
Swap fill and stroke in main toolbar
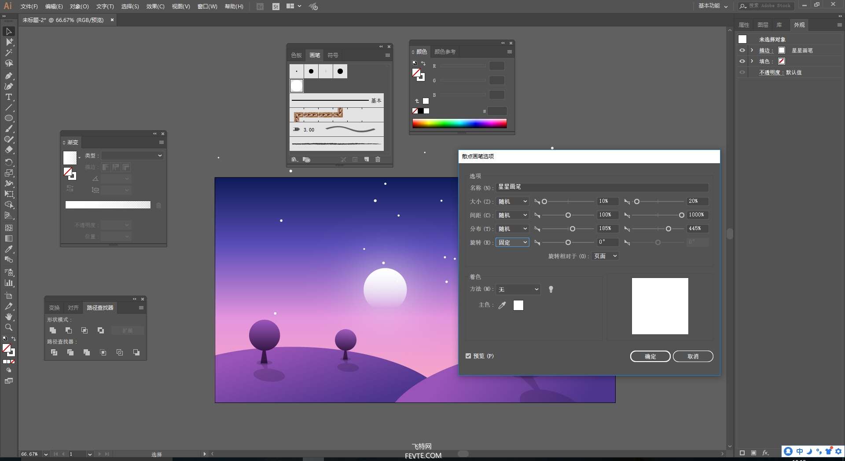(14, 339)
